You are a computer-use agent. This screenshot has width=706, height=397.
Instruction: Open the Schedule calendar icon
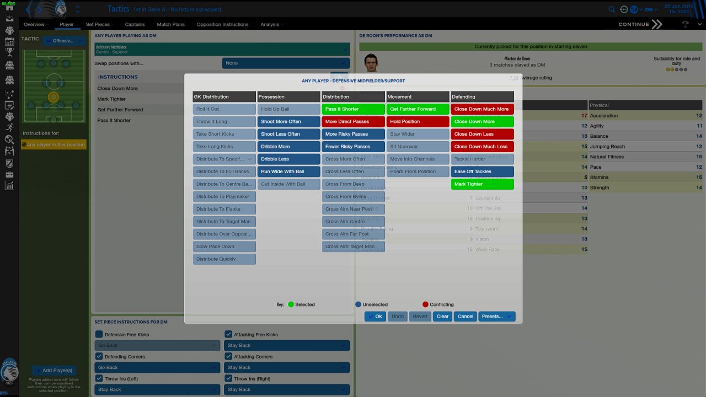(x=9, y=42)
